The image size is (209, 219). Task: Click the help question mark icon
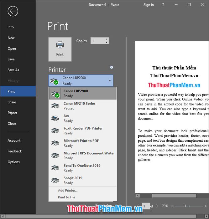click(x=163, y=5)
